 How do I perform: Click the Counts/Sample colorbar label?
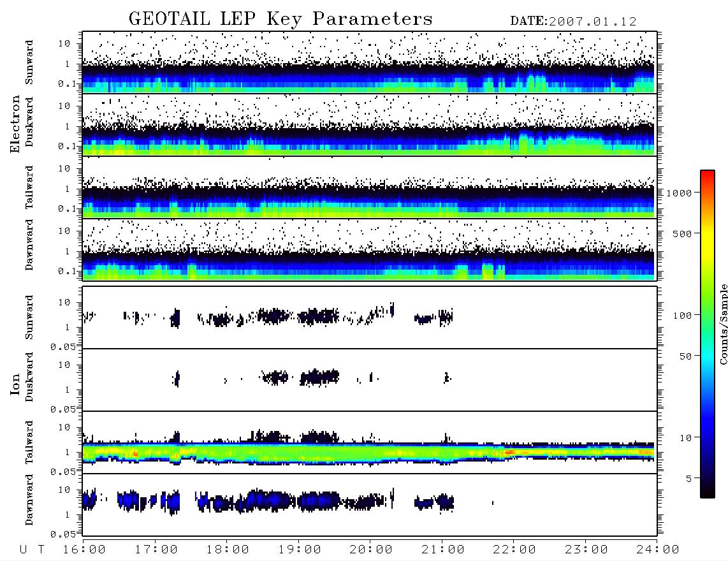tap(723, 324)
